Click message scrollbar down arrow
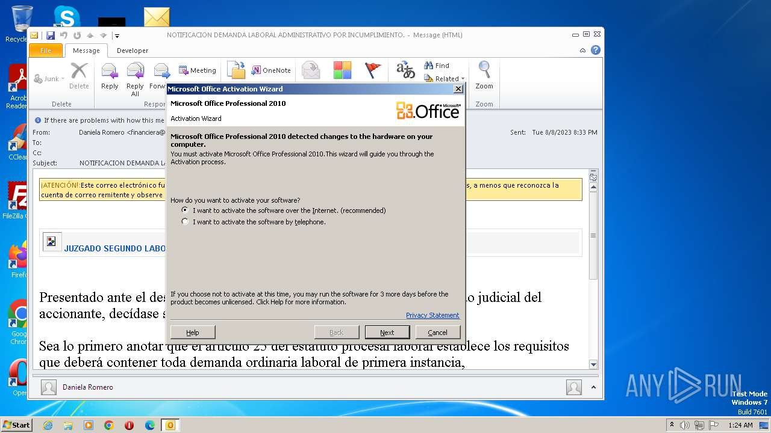 point(593,364)
